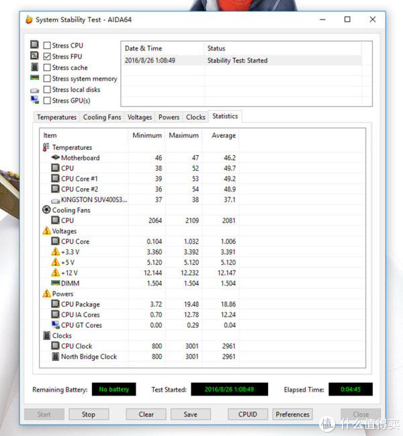403x436 pixels.
Task: Click the warning icon beside Voltages group
Action: [x=46, y=231]
